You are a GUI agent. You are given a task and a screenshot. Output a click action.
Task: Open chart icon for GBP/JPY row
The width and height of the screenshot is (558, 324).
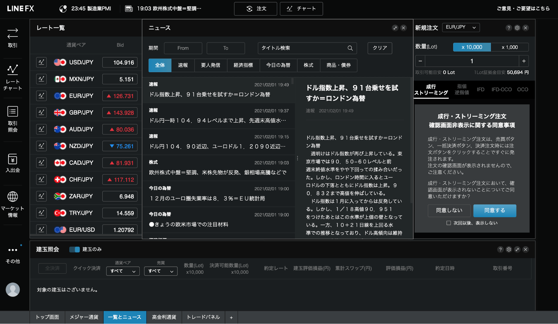41,112
